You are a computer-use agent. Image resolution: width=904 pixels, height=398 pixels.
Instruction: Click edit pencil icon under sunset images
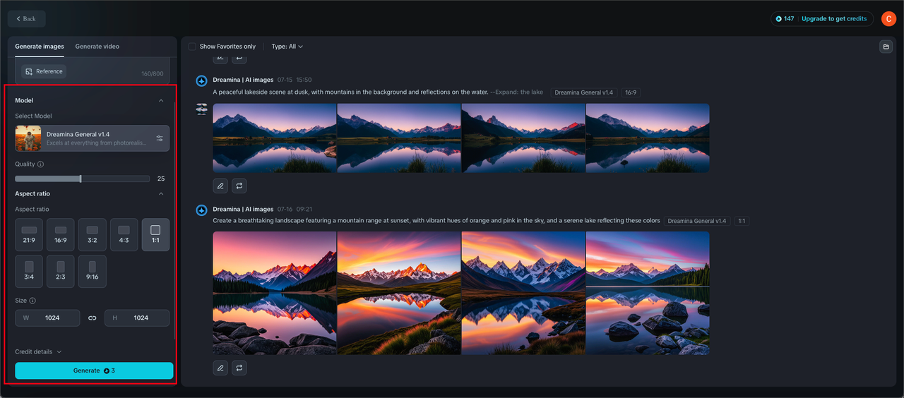220,368
